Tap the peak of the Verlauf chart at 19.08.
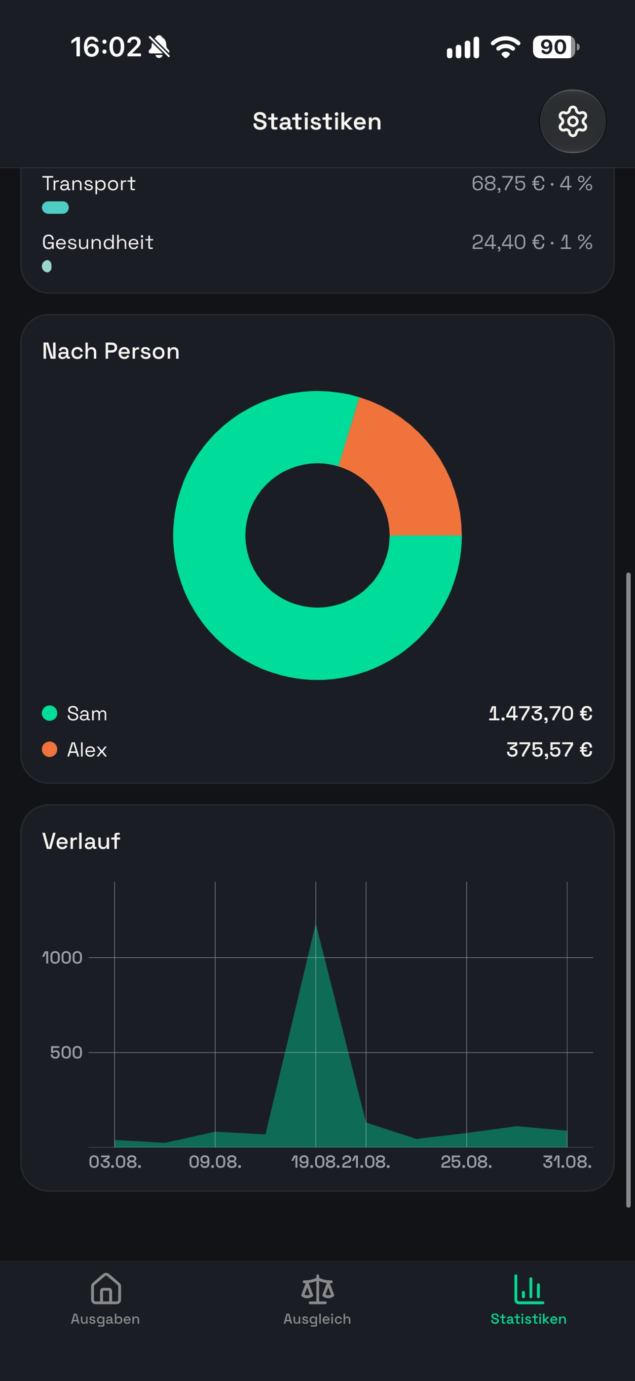The height and width of the screenshot is (1381, 635). [316, 924]
